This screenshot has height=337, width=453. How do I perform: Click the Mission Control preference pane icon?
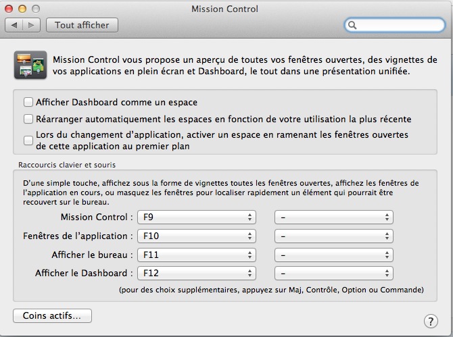(30, 65)
